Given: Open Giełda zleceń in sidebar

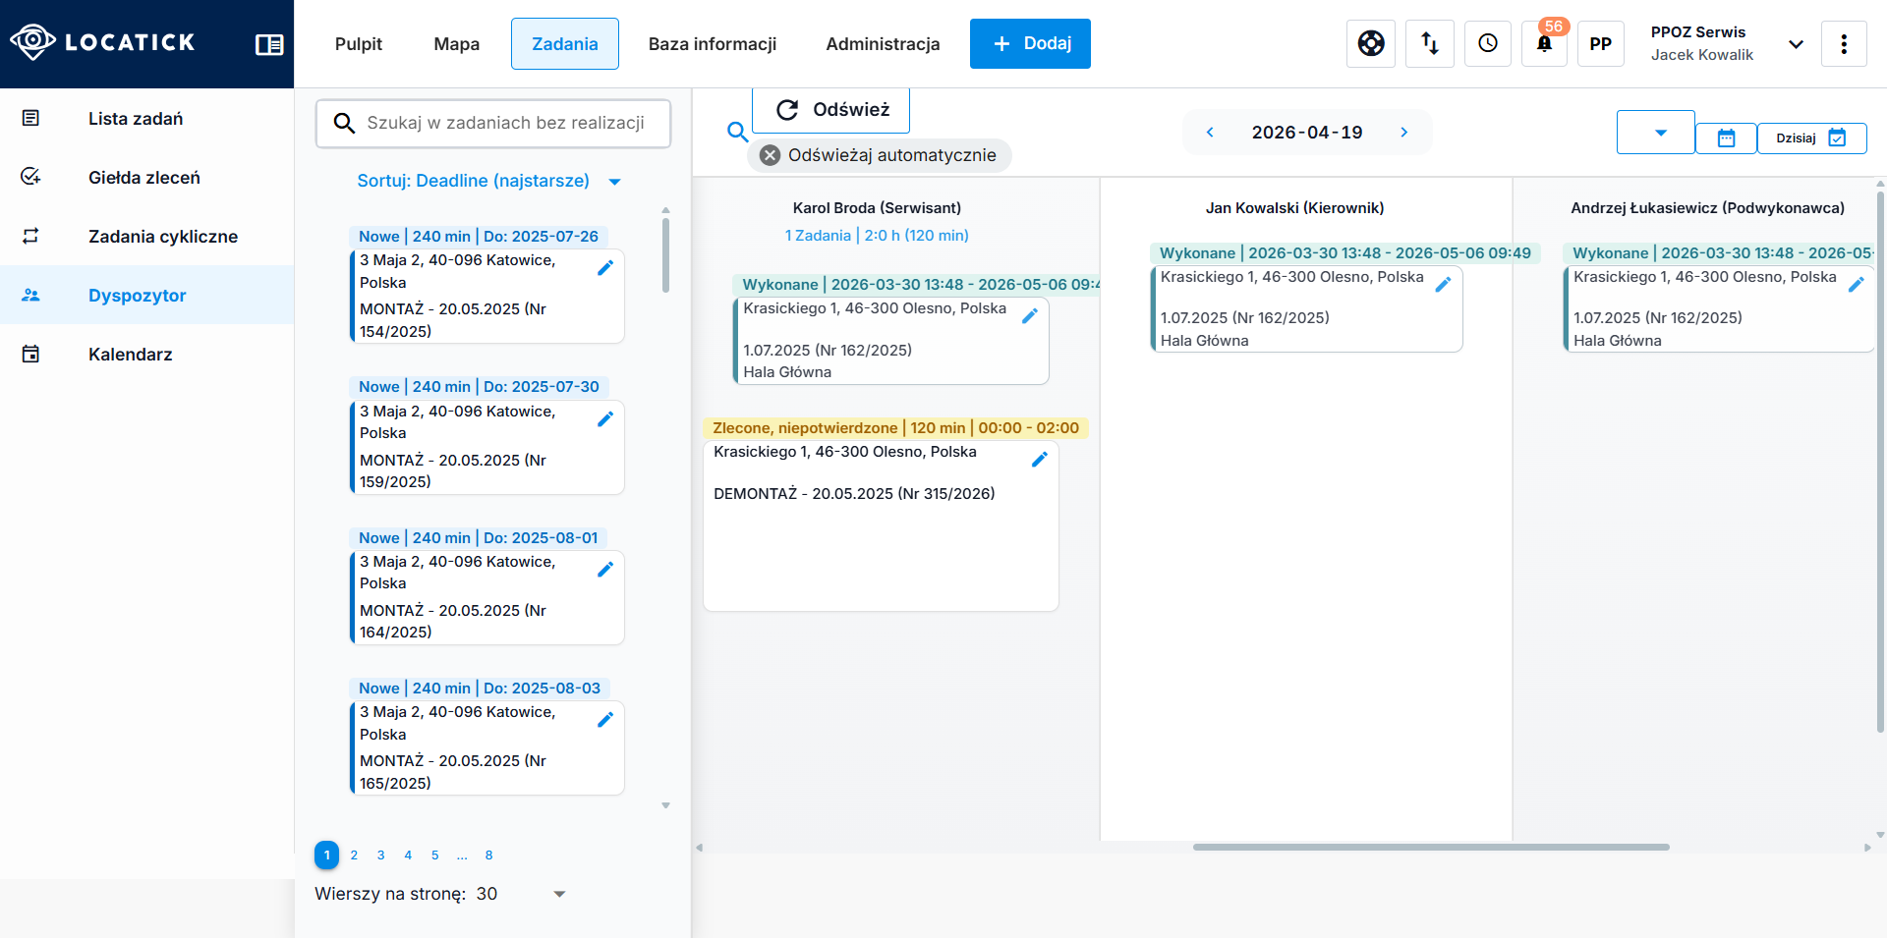Looking at the screenshot, I should point(147,177).
